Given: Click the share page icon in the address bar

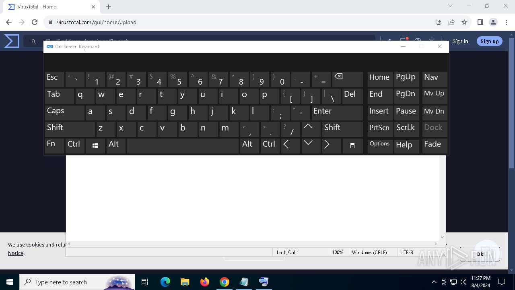Looking at the screenshot, I should coord(451,22).
